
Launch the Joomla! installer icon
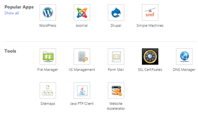point(82,12)
